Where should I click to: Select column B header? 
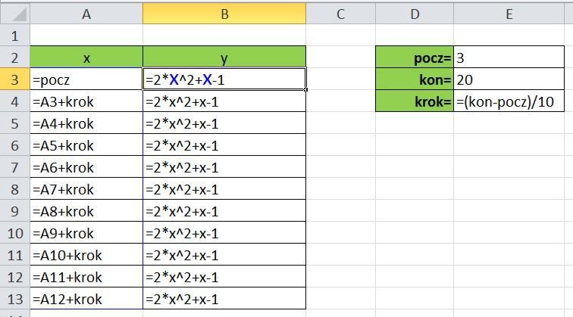pyautogui.click(x=224, y=14)
